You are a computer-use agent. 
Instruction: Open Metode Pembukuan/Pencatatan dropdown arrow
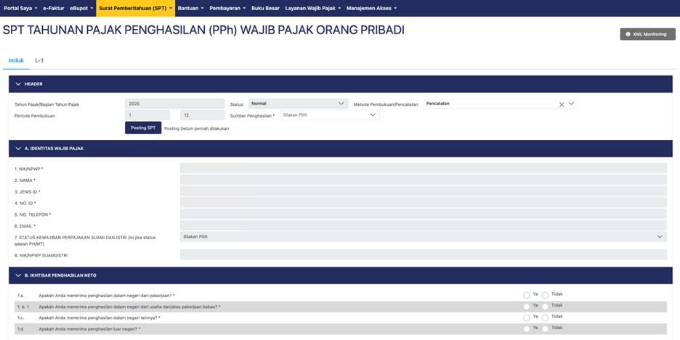tap(572, 104)
